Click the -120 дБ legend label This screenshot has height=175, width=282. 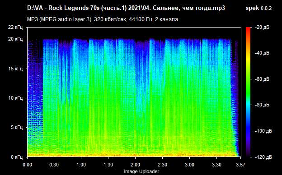263,157
